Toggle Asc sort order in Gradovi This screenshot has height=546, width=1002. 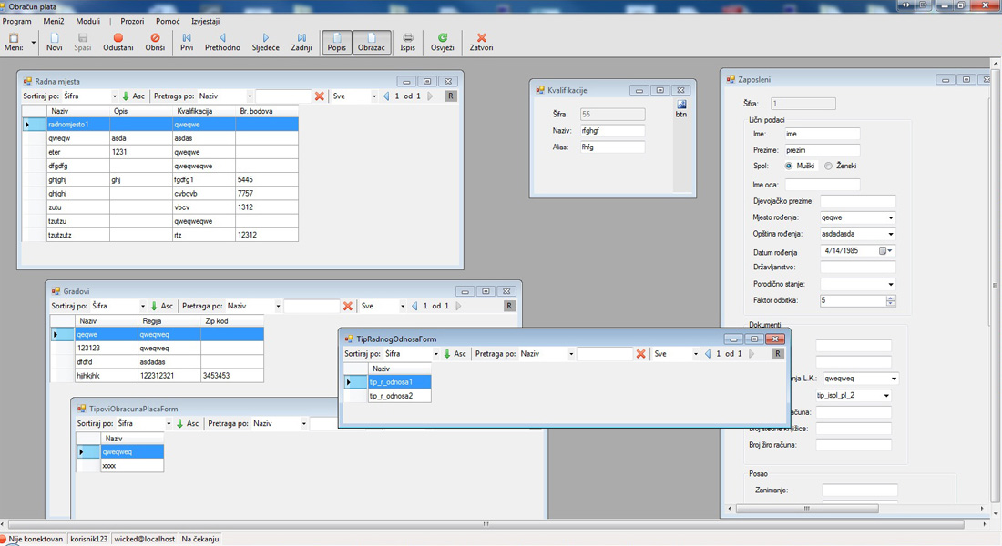(x=161, y=306)
